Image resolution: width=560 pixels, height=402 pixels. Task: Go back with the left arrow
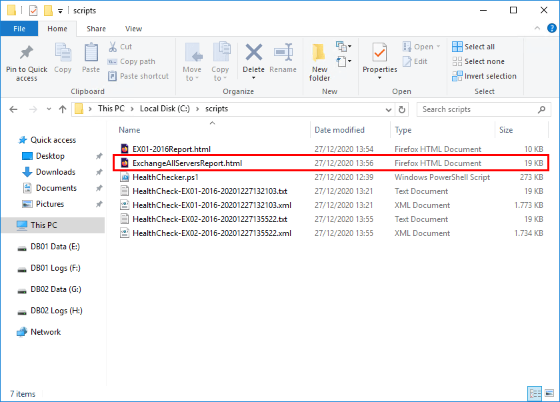pos(13,109)
